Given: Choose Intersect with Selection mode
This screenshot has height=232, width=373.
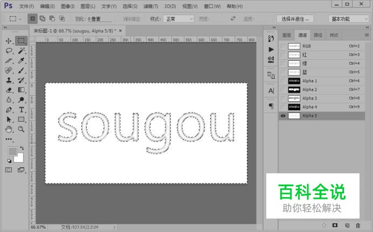Looking at the screenshot, I should 62,18.
